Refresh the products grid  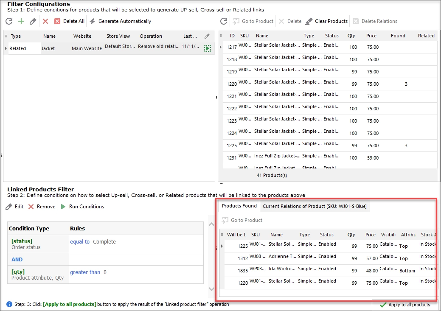click(224, 21)
